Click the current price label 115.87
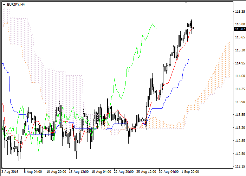Image resolution: width=246 pixels, height=176 pixels. pyautogui.click(x=240, y=29)
